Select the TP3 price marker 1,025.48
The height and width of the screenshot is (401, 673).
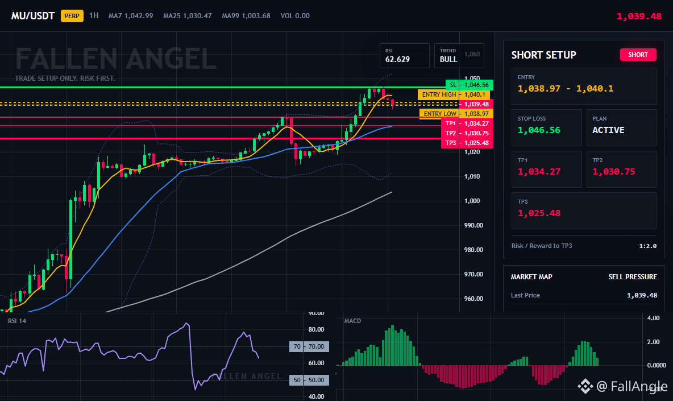[467, 143]
